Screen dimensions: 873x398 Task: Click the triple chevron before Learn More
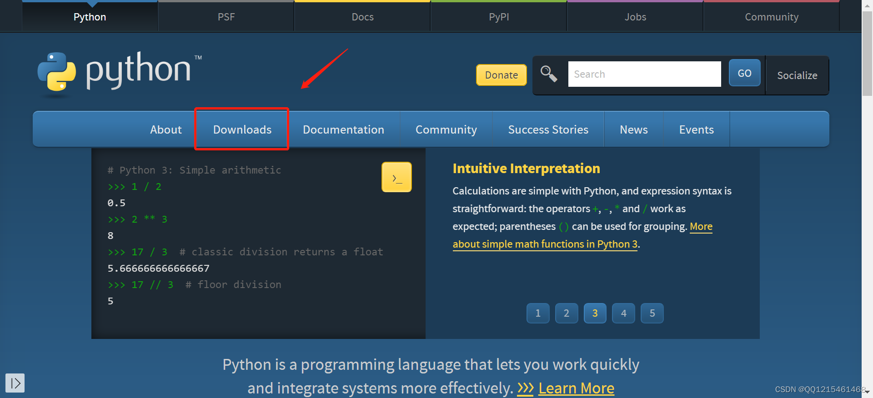click(x=525, y=388)
